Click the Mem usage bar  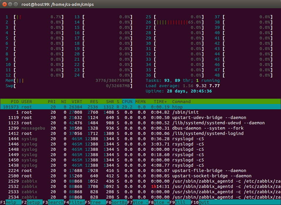pyautogui.click(x=73, y=81)
